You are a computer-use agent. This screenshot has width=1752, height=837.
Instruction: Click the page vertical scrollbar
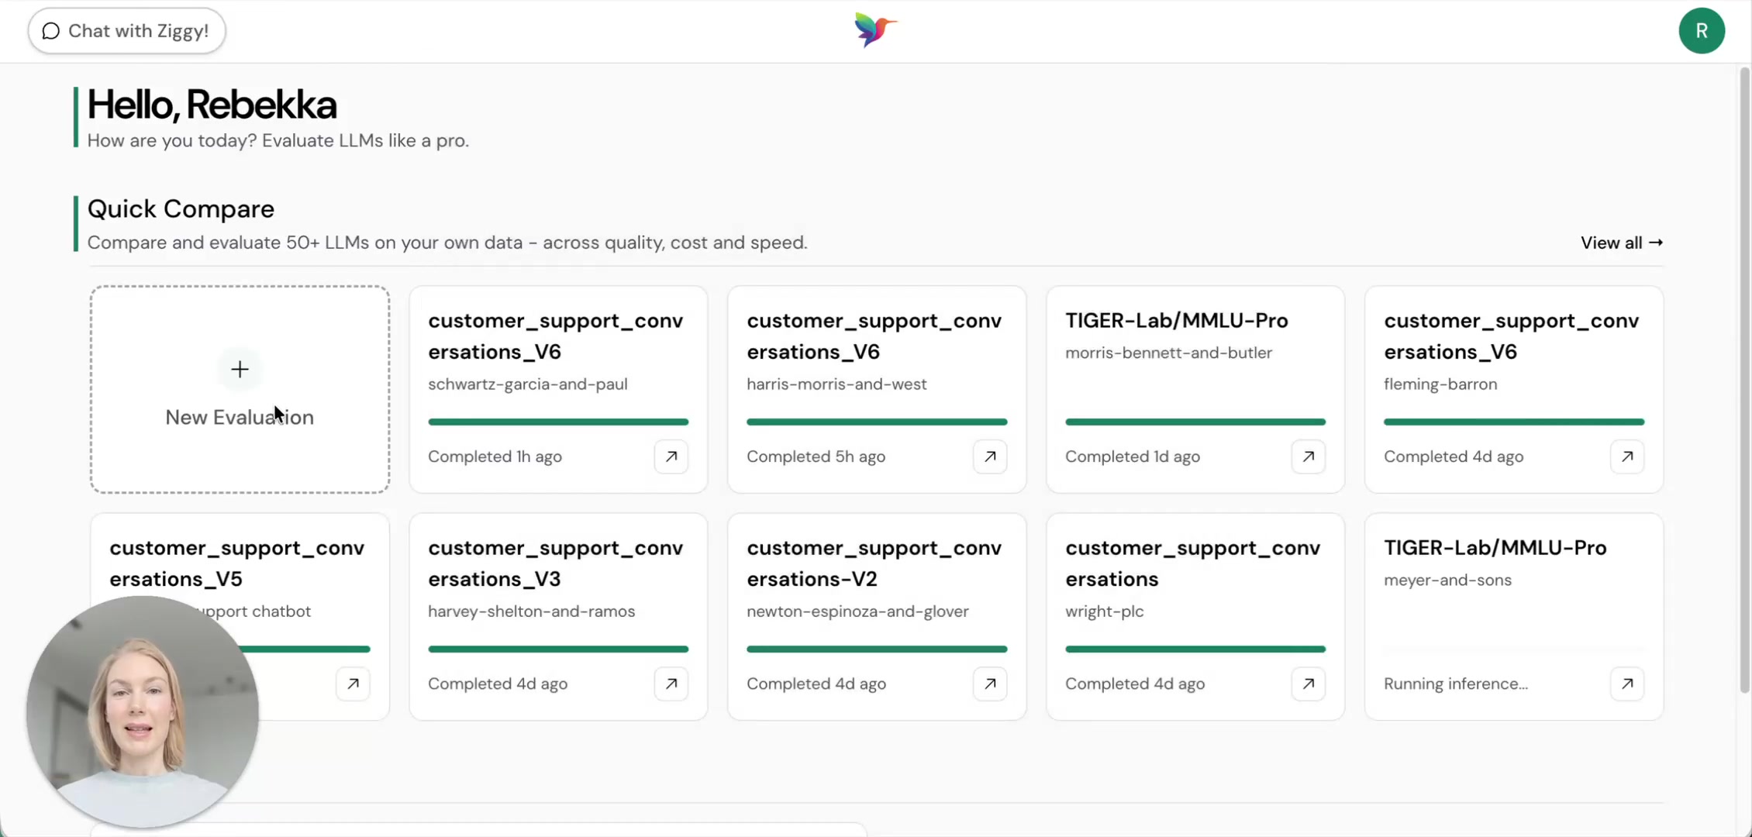[x=1745, y=380]
